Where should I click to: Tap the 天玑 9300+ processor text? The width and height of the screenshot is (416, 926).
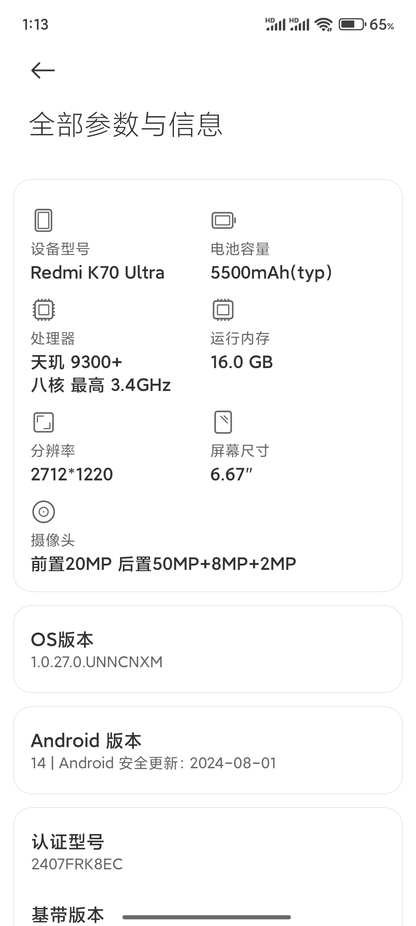click(x=76, y=362)
